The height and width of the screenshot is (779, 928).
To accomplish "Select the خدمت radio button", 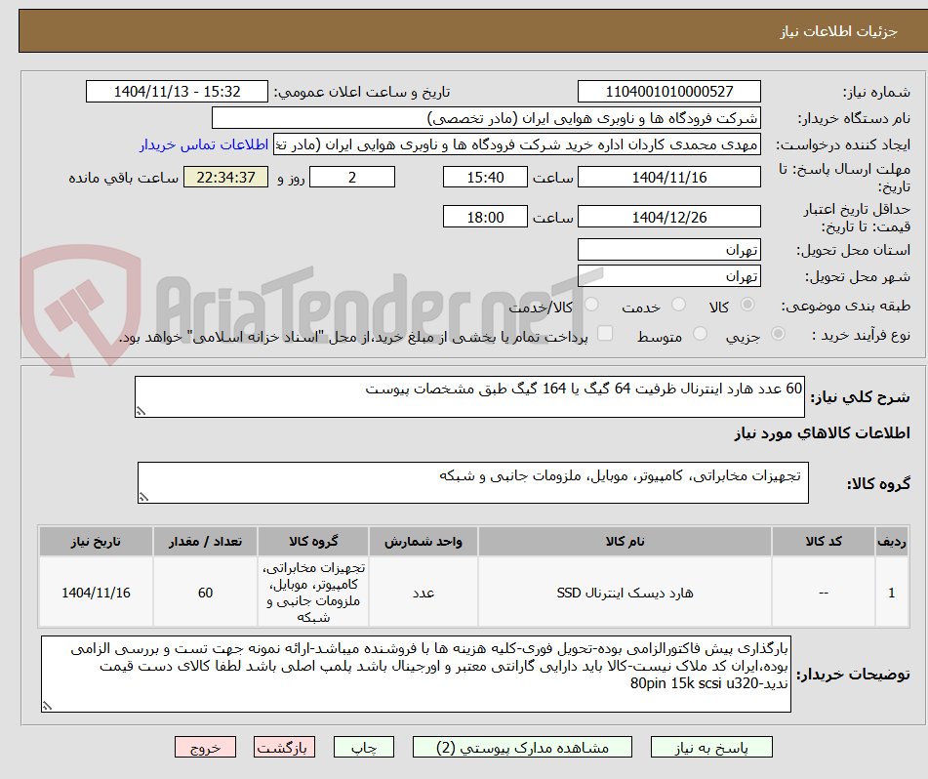I will [x=678, y=305].
